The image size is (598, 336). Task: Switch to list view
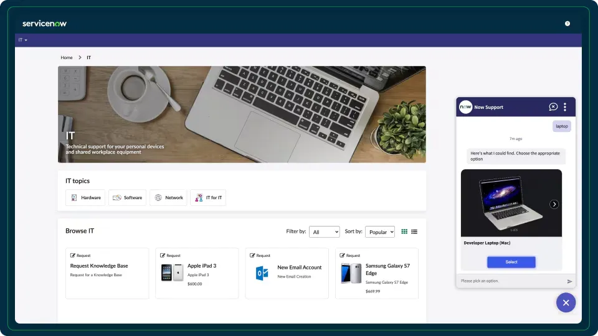414,231
